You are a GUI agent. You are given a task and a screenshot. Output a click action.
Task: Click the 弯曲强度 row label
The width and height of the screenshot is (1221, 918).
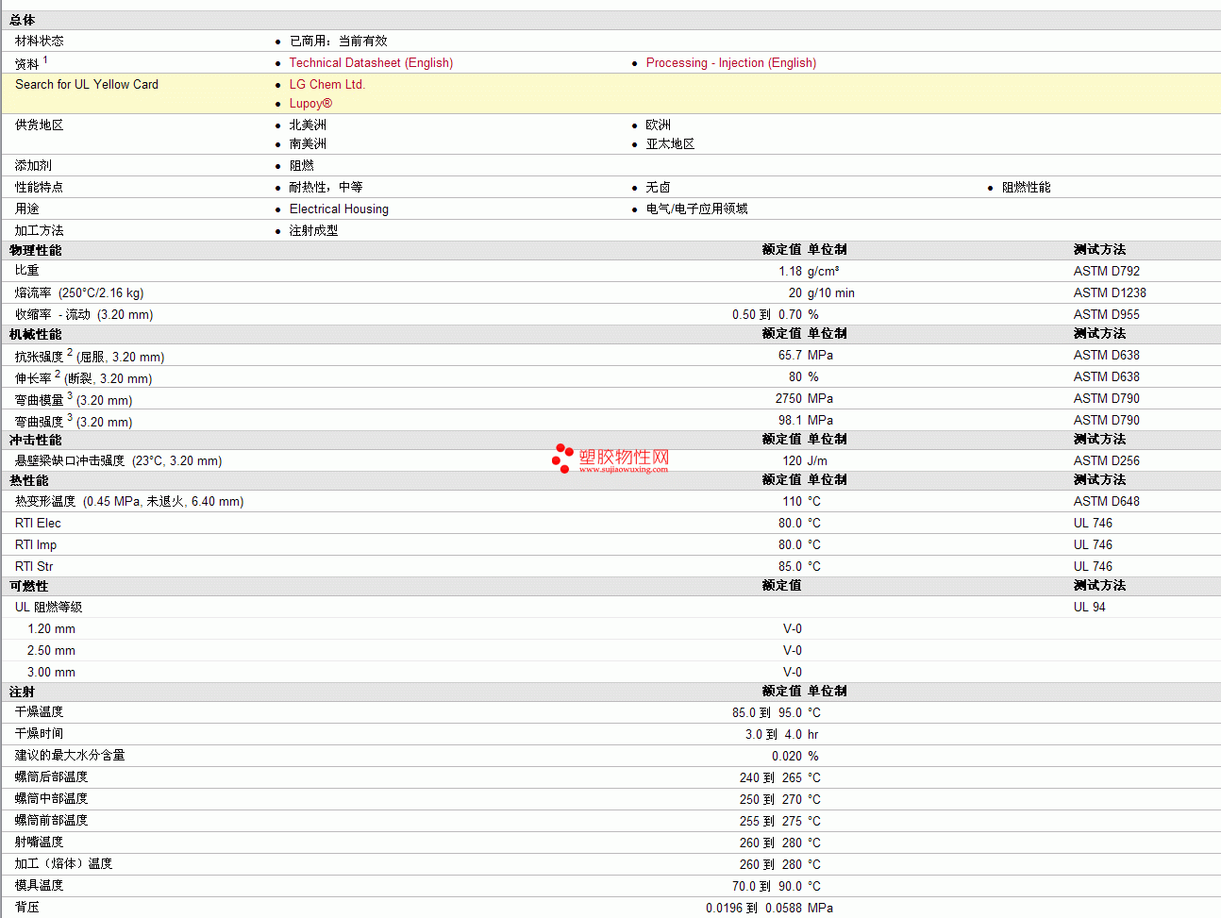(74, 422)
